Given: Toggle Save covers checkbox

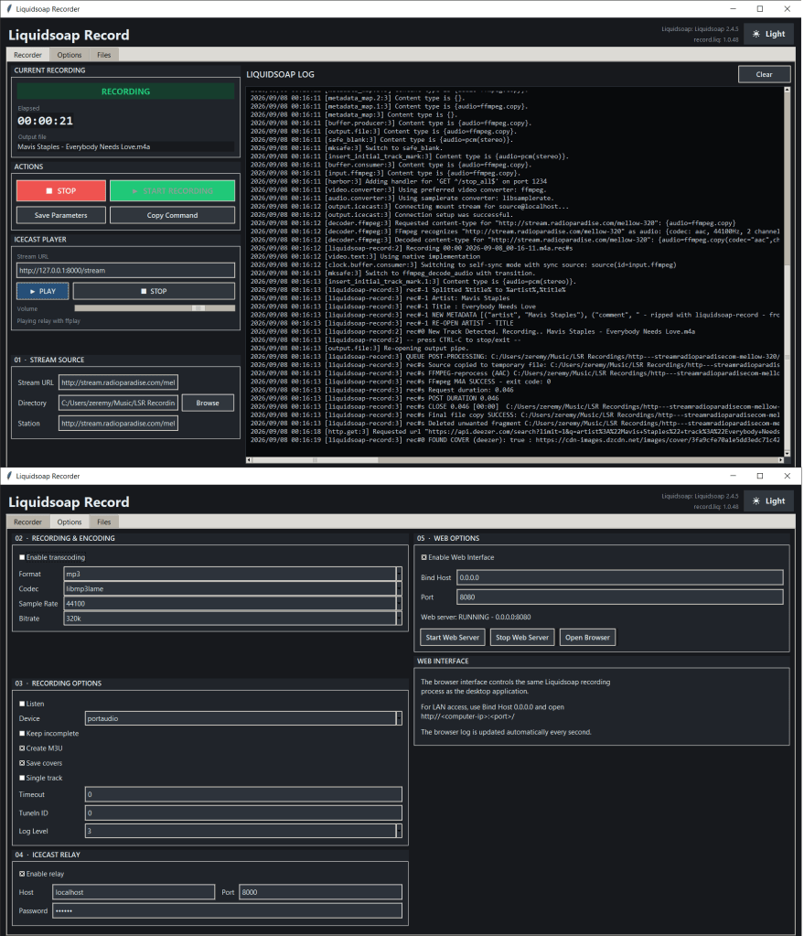Looking at the screenshot, I should point(22,763).
